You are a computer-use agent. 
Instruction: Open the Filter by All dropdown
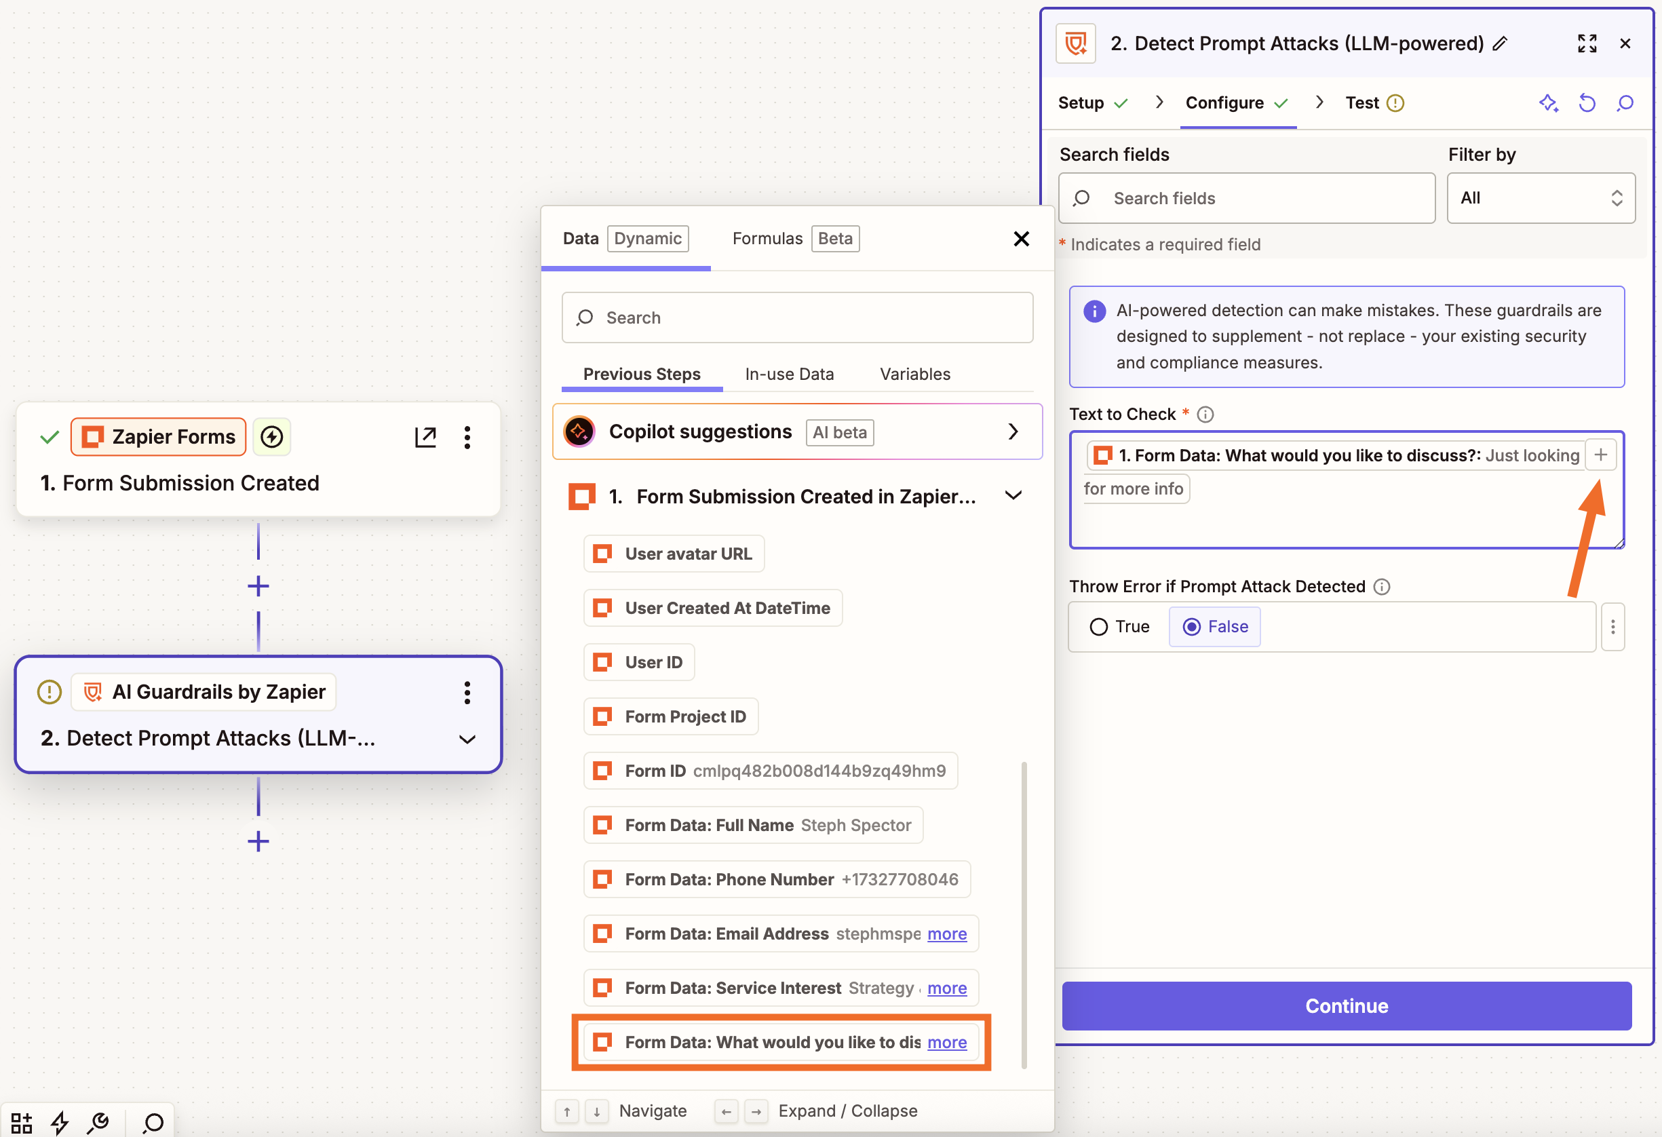point(1541,198)
